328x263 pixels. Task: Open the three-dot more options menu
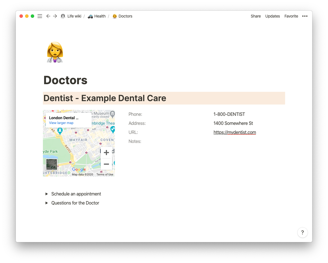[305, 16]
